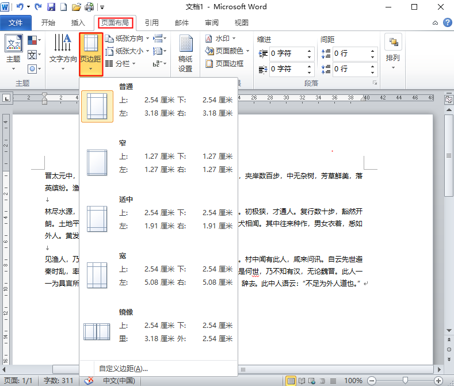Click the 页面边框 page borders icon
Screen dimensions: 454x386
point(224,64)
